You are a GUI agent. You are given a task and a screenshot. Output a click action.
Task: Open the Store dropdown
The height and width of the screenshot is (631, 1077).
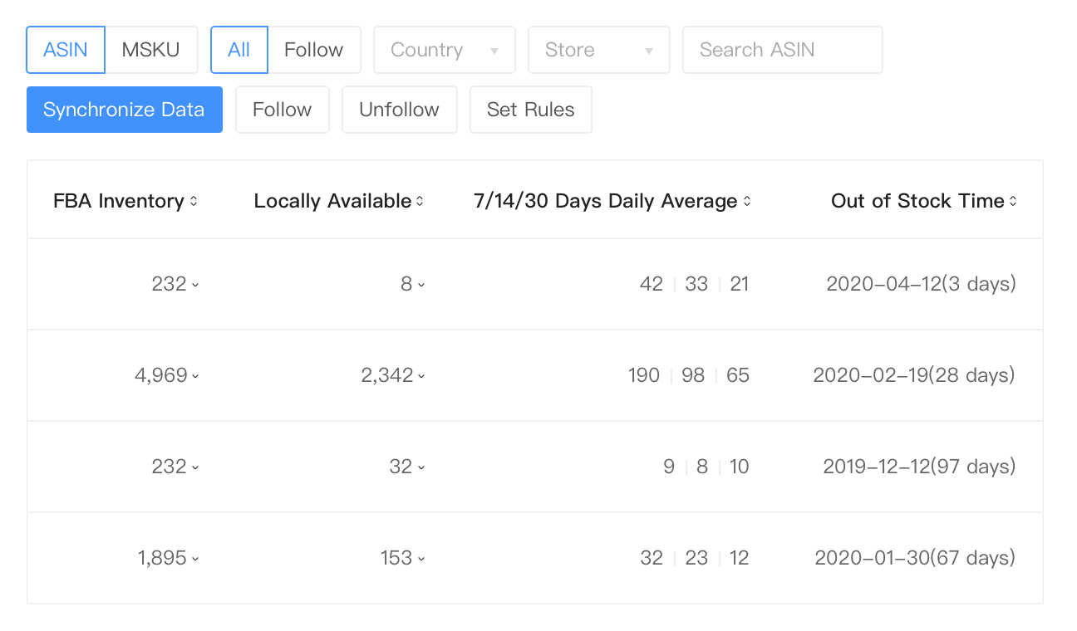point(599,50)
